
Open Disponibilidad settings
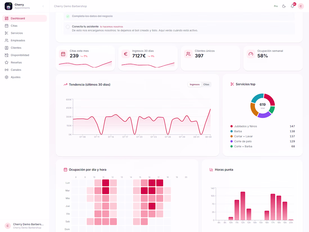coord(25,55)
